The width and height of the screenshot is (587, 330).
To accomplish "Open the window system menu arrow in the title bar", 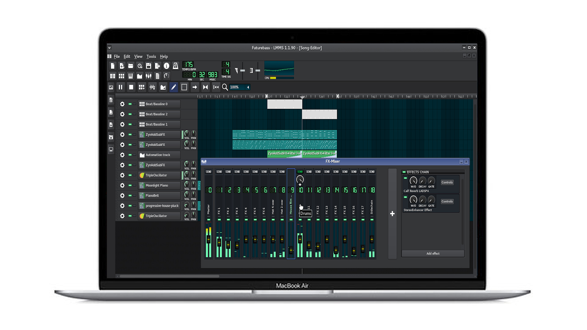I will click(109, 48).
